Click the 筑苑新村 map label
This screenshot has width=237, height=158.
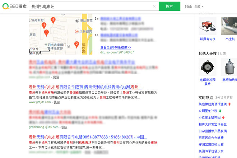[x=37, y=20]
